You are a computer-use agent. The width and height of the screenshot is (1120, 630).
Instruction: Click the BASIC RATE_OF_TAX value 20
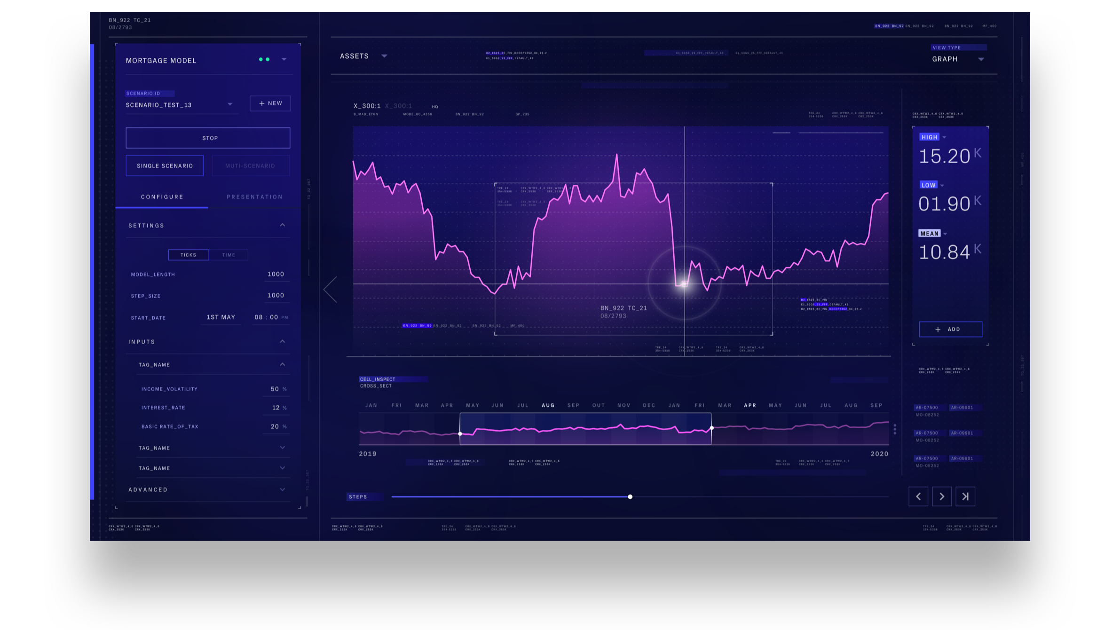(x=275, y=426)
